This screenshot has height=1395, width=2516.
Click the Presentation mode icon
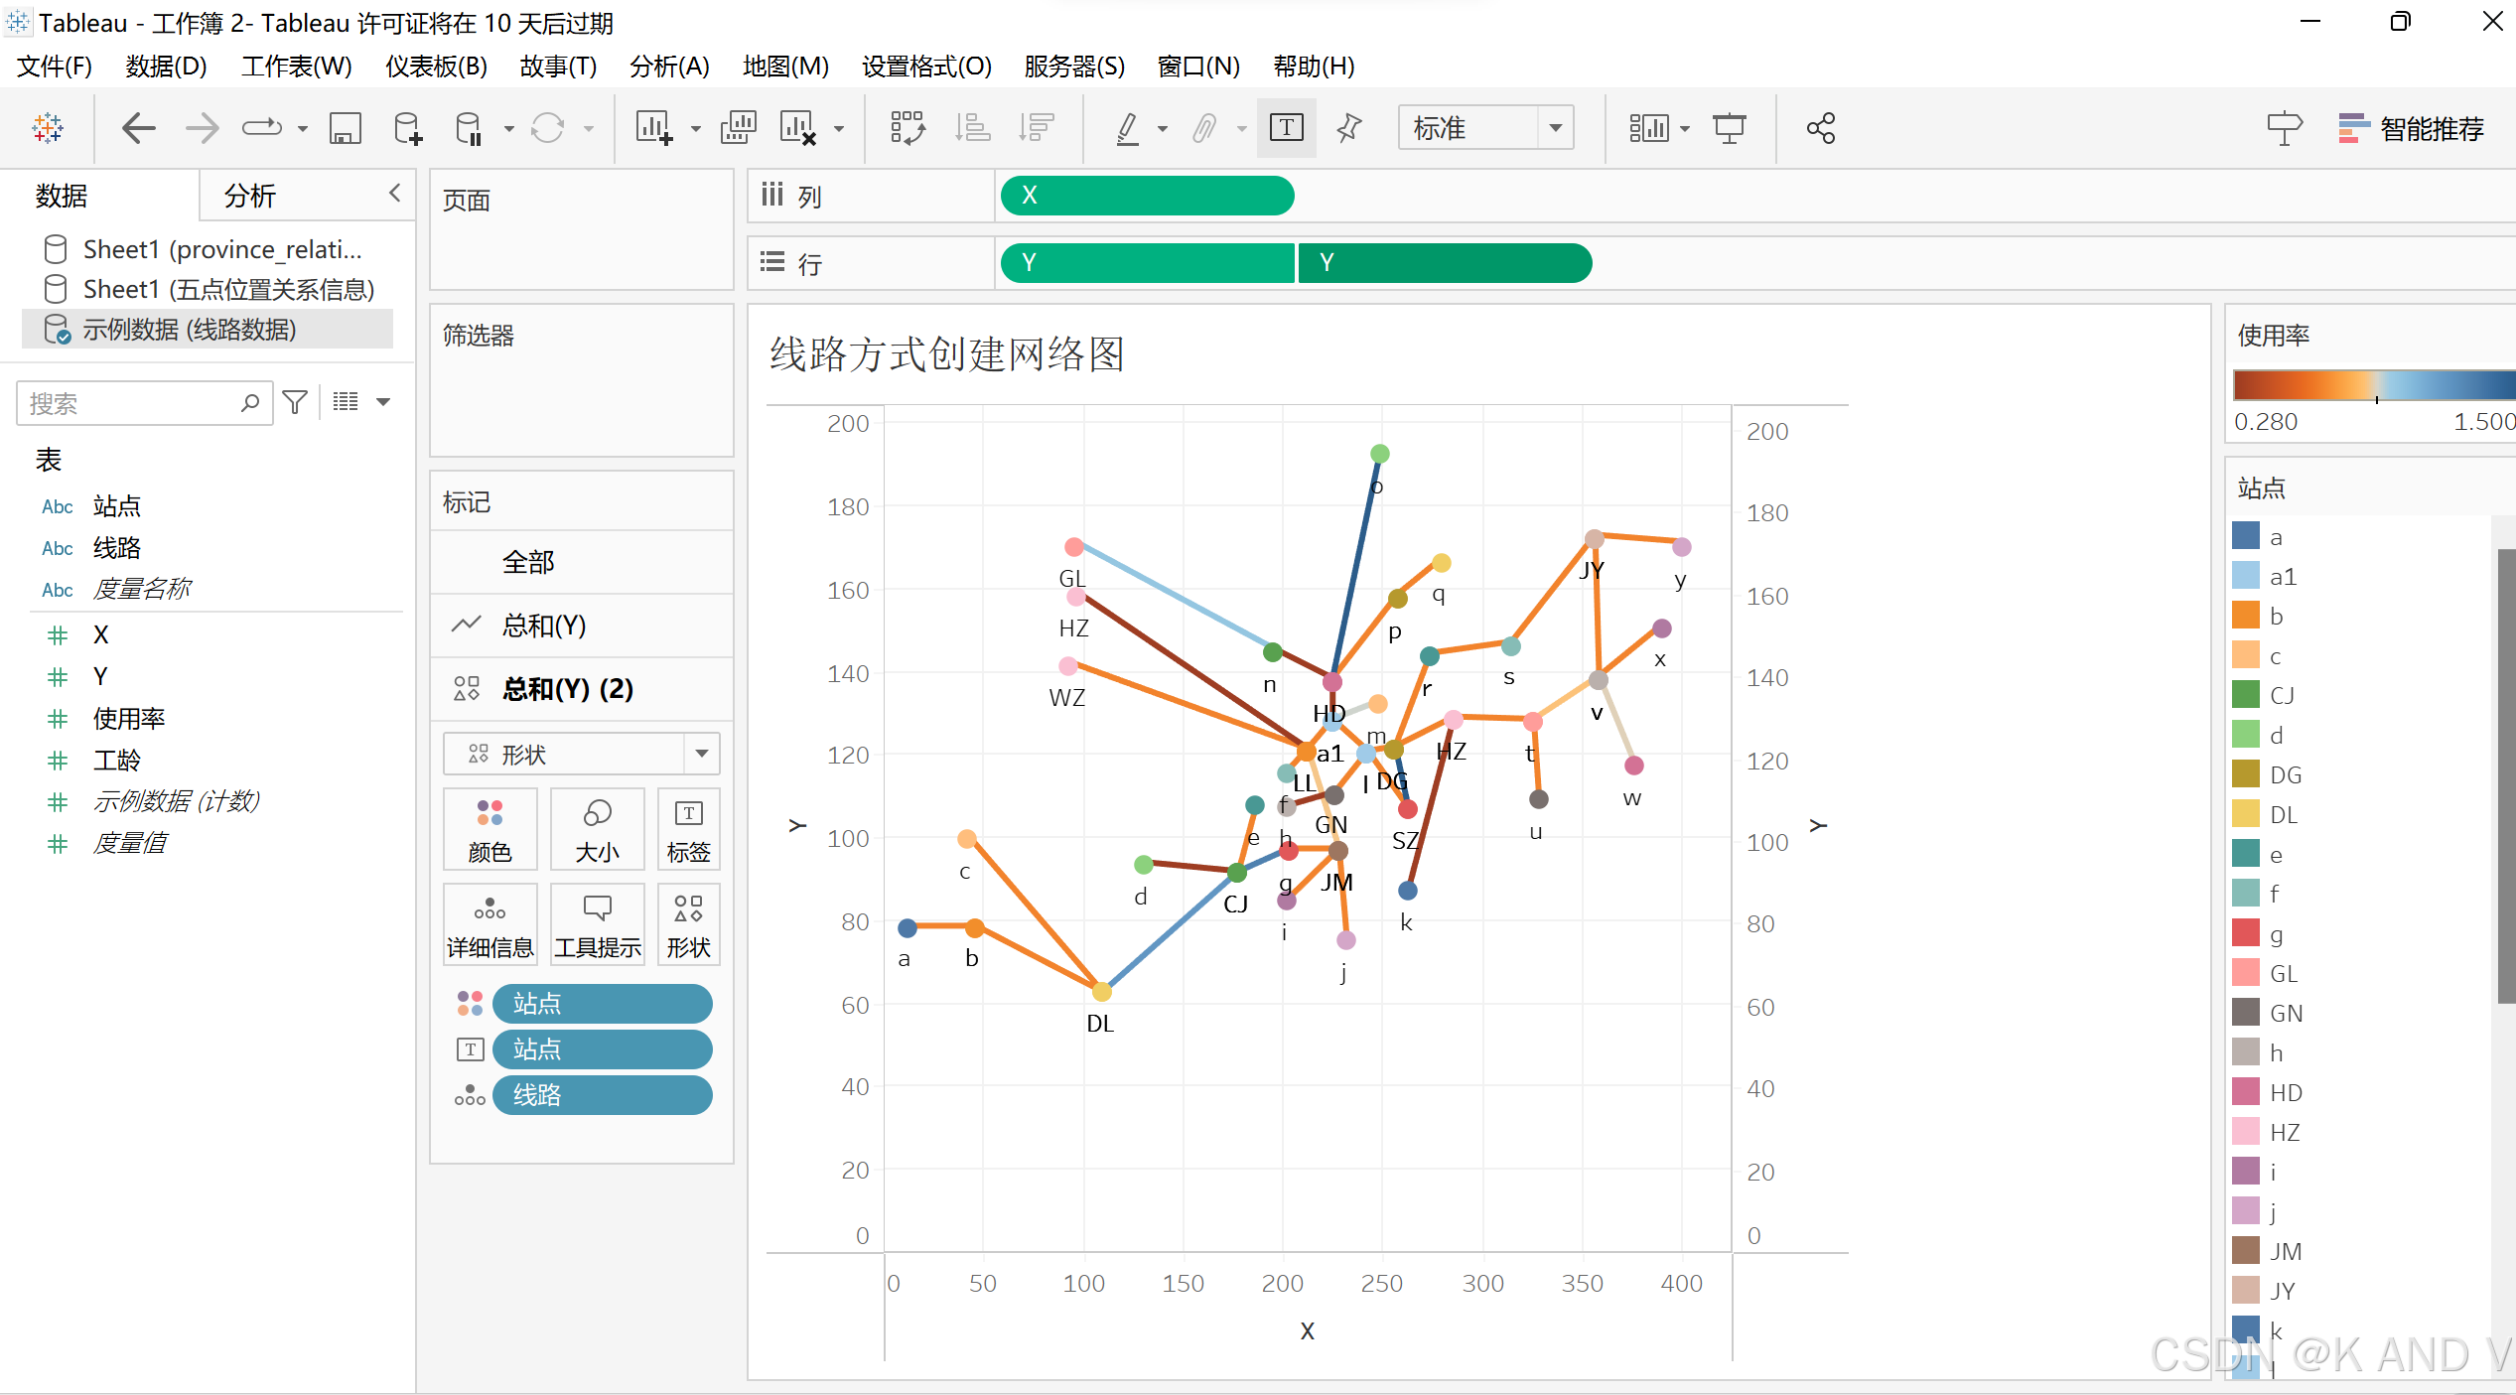coord(1729,128)
